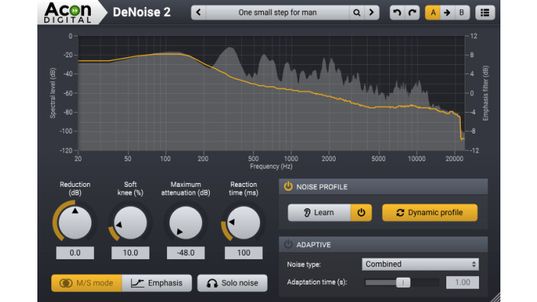Click the Learn noise profile button

(x=319, y=213)
